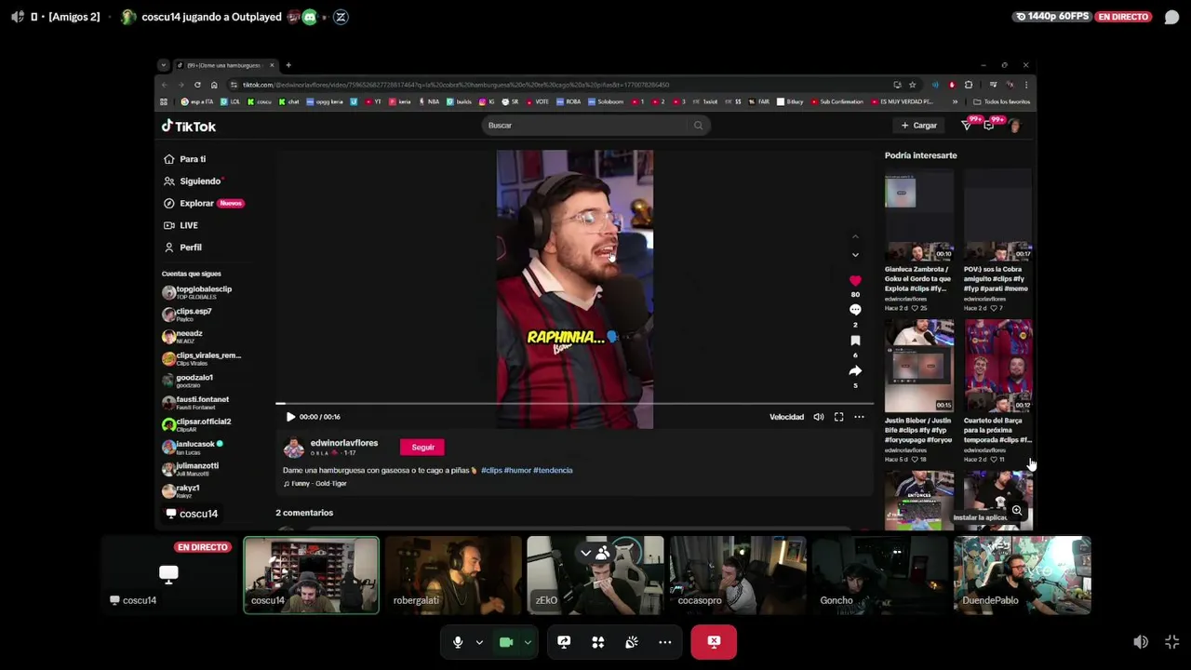
Task: Click the share screen icon
Action: point(564,642)
